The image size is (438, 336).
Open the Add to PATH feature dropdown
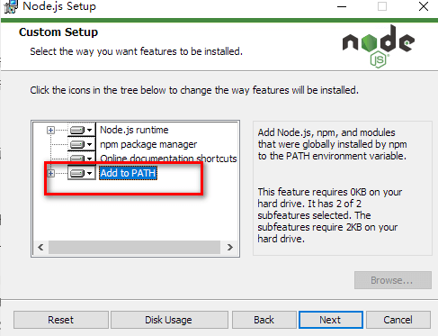[81, 173]
